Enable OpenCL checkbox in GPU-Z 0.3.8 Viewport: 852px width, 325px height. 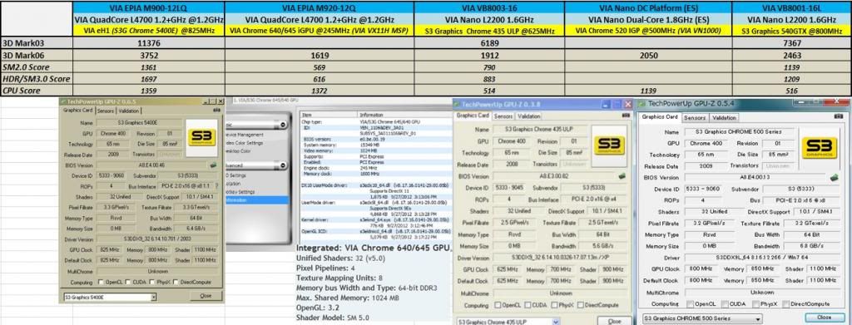(x=498, y=305)
